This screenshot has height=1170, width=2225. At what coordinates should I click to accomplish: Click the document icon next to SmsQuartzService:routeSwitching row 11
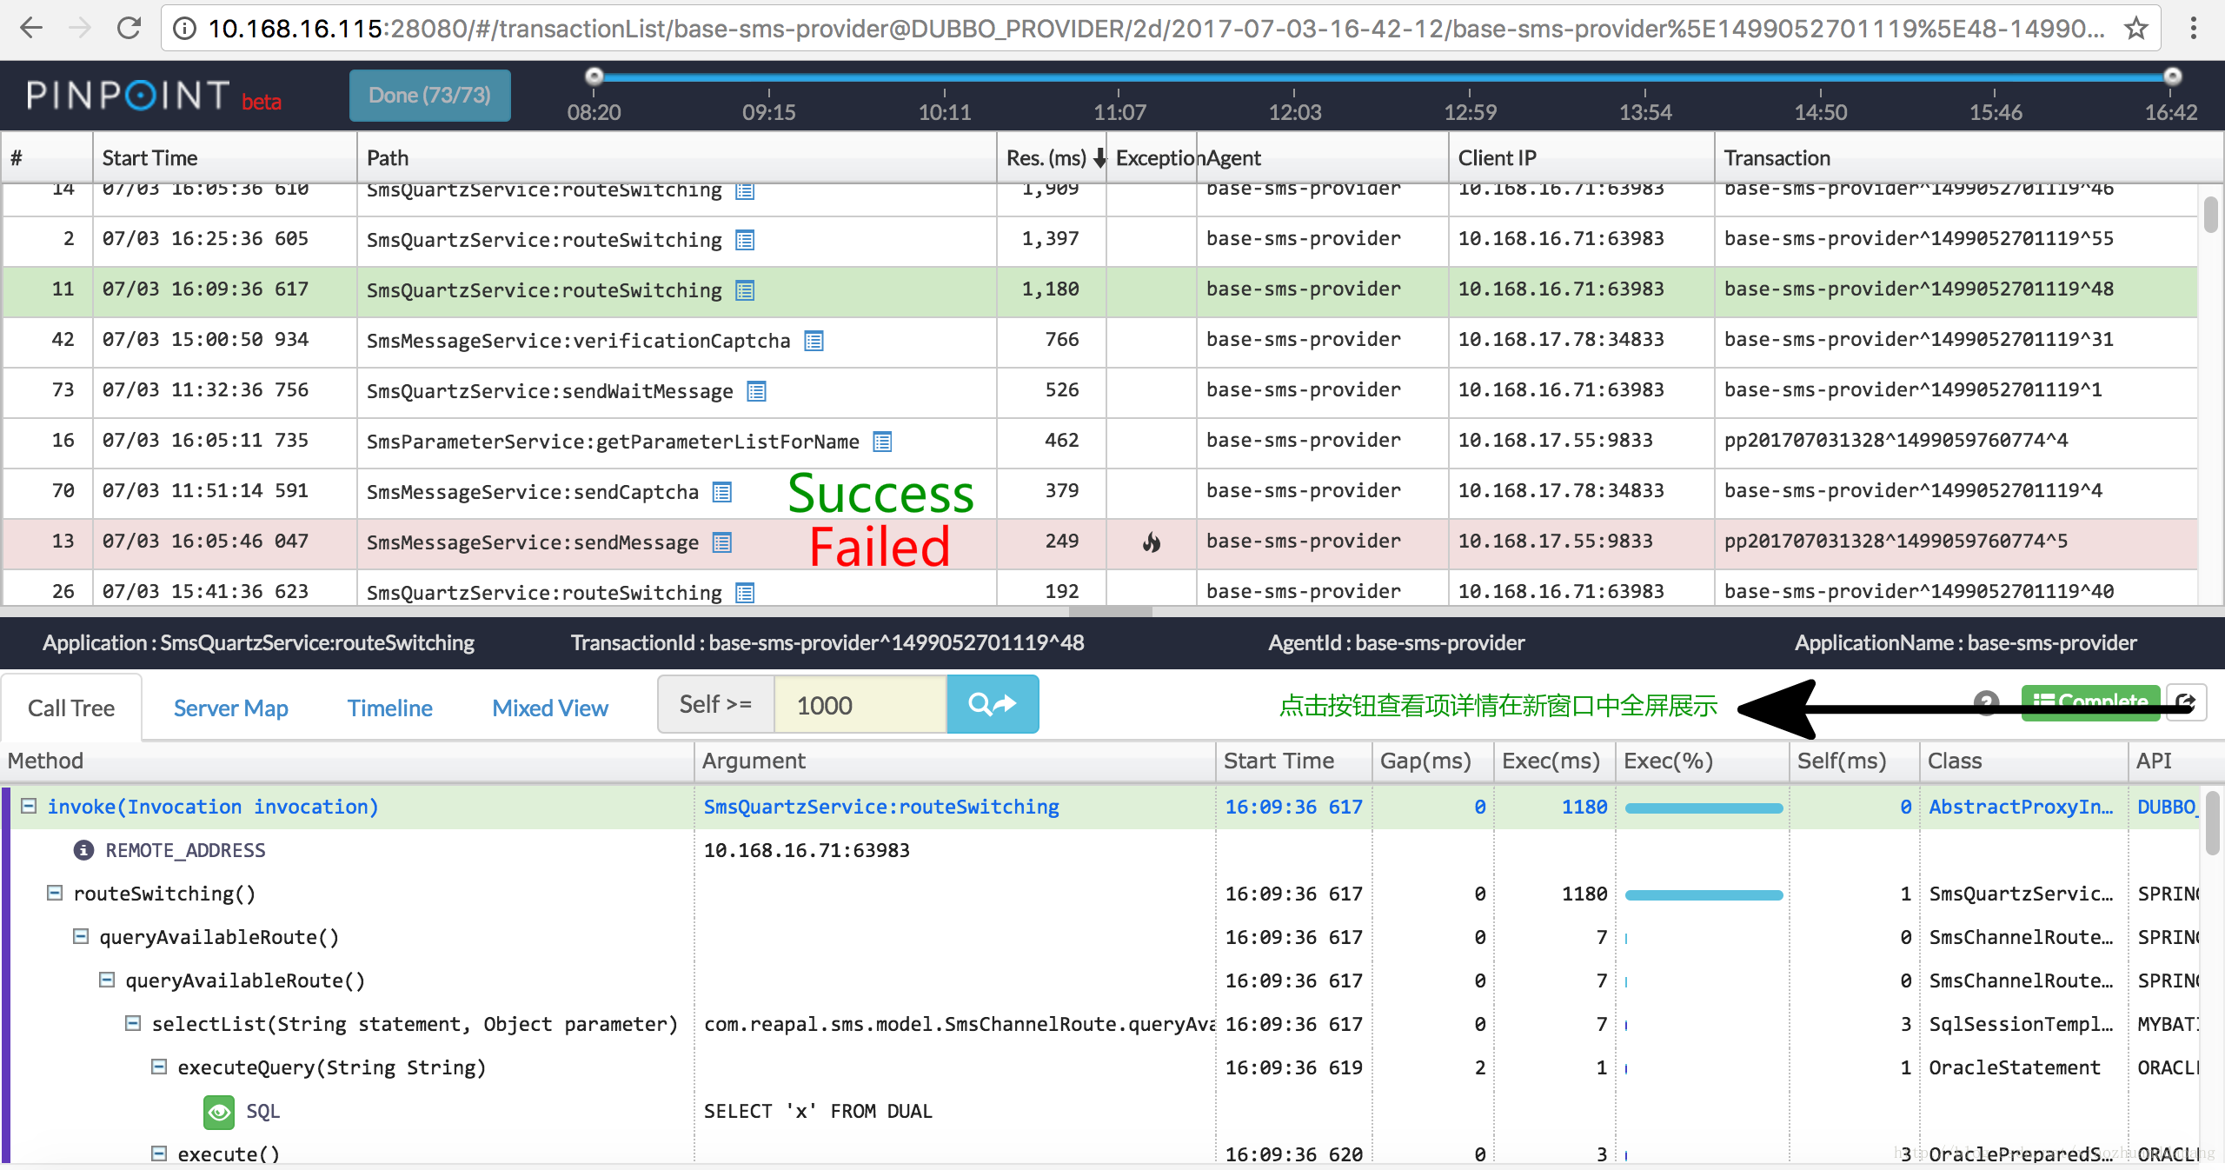pos(749,290)
